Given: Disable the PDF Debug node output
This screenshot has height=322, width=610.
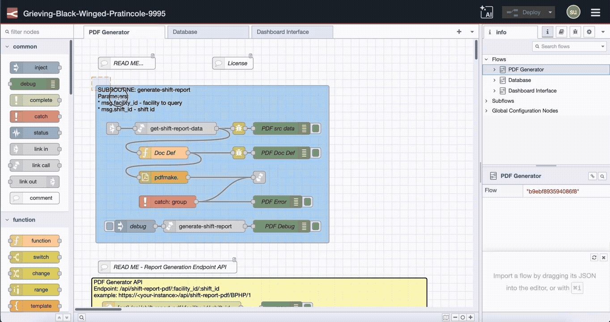Looking at the screenshot, I should pos(316,226).
